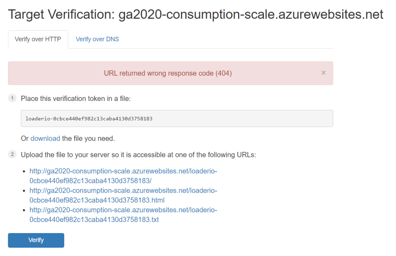The image size is (396, 256).
Task: Click the 'URL returned wrong response code' message
Action: click(x=168, y=73)
